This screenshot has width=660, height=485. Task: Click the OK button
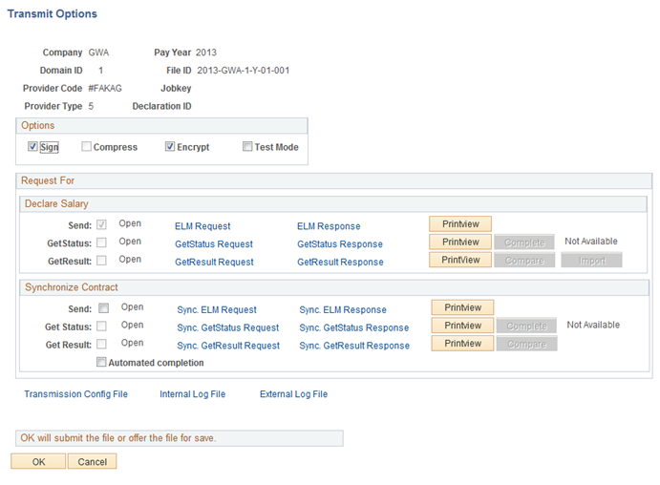tap(38, 461)
